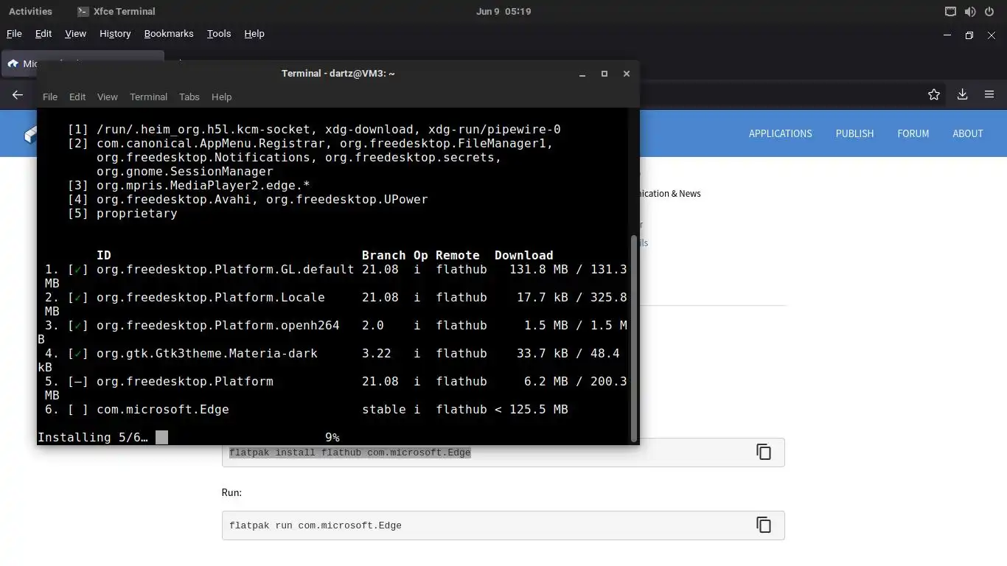
Task: Click the Xfce Terminal app indicator
Action: tap(116, 12)
